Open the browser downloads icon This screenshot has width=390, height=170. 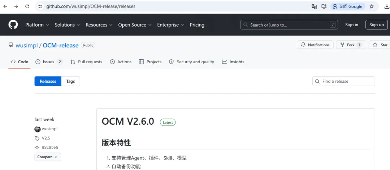(387, 6)
